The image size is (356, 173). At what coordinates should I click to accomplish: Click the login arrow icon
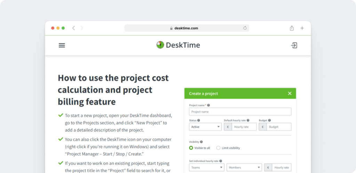[x=294, y=46]
